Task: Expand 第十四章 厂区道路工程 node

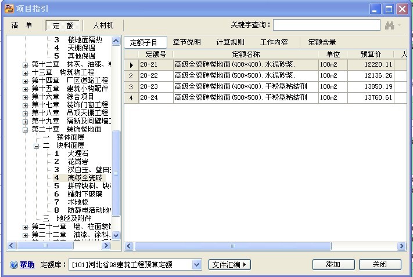Action: point(25,81)
